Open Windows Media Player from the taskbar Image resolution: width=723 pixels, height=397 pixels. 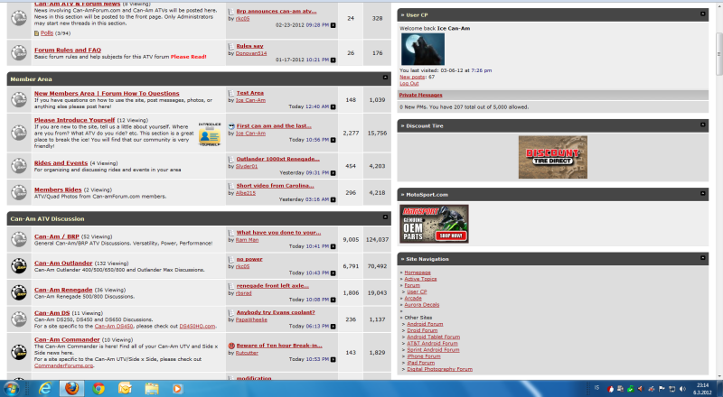pos(177,389)
